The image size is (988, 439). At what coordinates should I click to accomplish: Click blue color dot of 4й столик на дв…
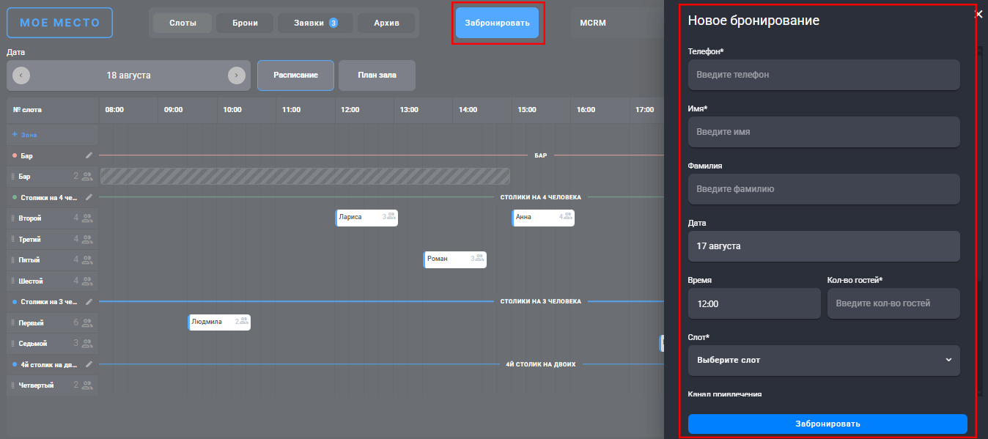tap(15, 364)
